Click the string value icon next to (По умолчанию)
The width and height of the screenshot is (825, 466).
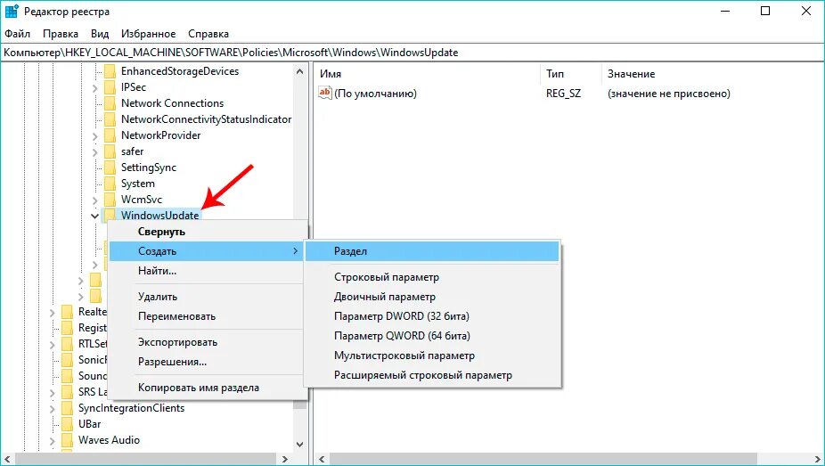[x=325, y=93]
